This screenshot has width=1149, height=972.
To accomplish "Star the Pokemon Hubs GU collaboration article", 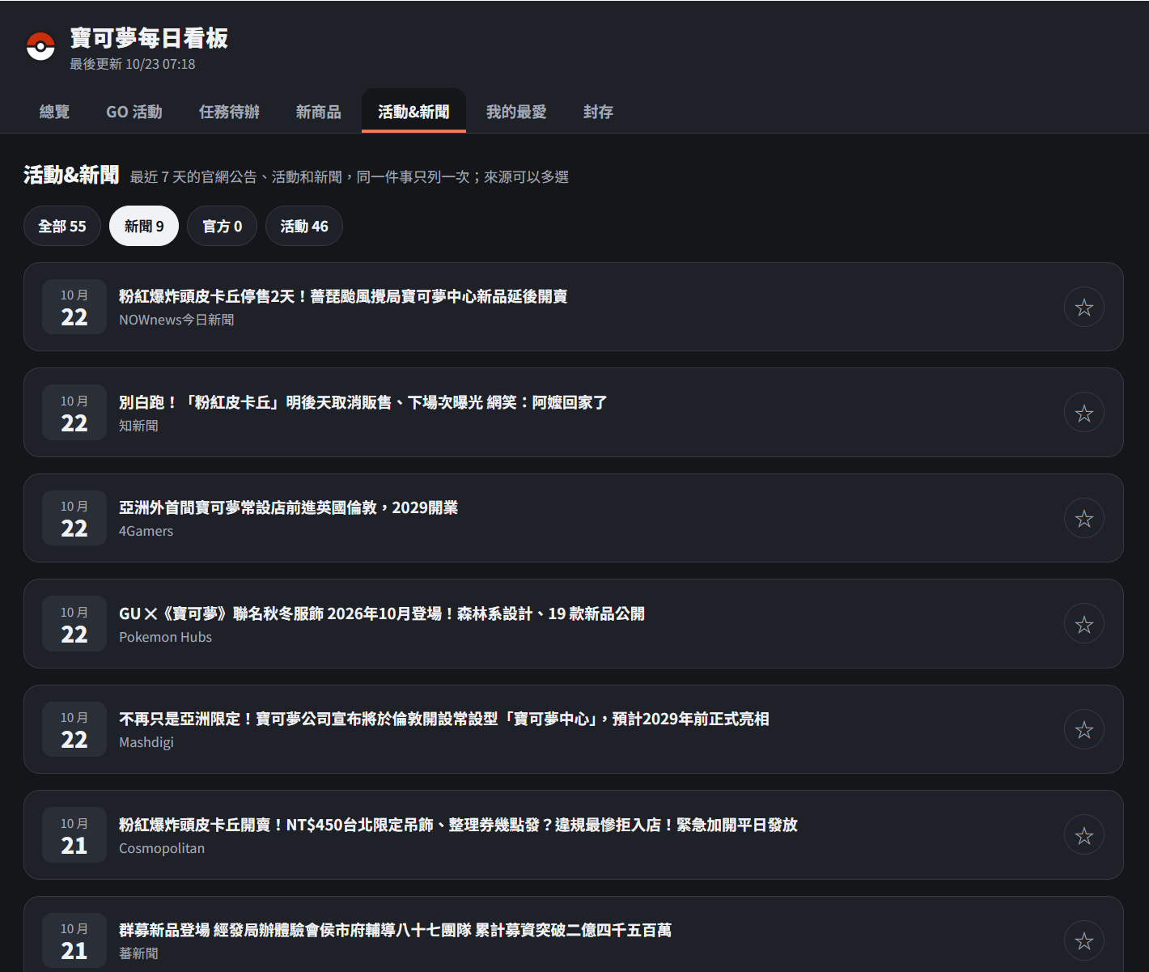I will [x=1084, y=625].
